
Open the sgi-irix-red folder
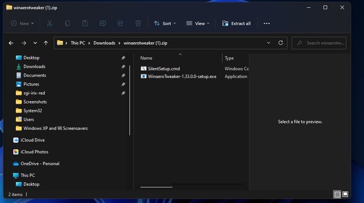pyautogui.click(x=34, y=93)
